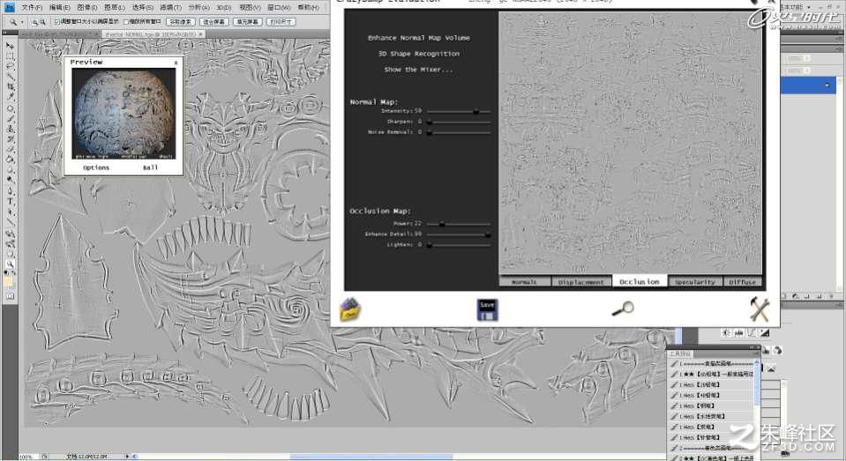
Task: Open the 3D(D) menu
Action: (224, 8)
